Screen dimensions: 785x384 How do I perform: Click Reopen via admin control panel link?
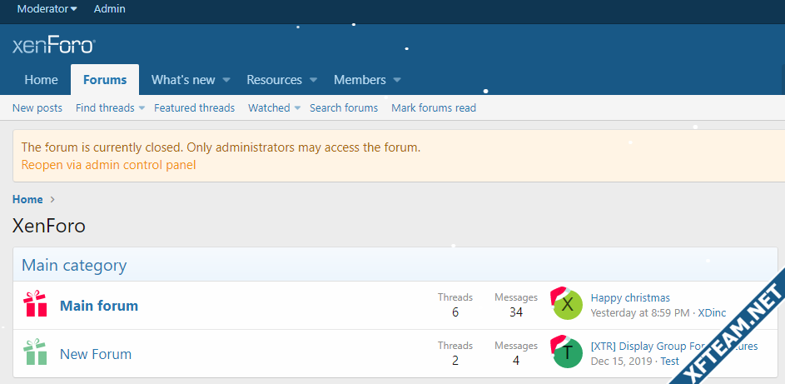point(109,165)
